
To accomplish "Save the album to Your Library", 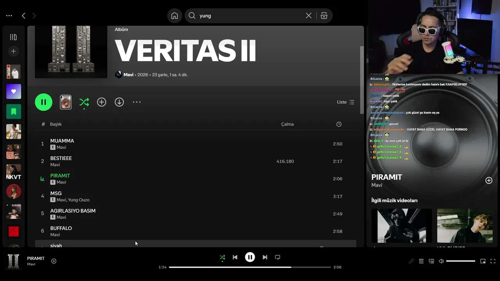I will 102,102.
